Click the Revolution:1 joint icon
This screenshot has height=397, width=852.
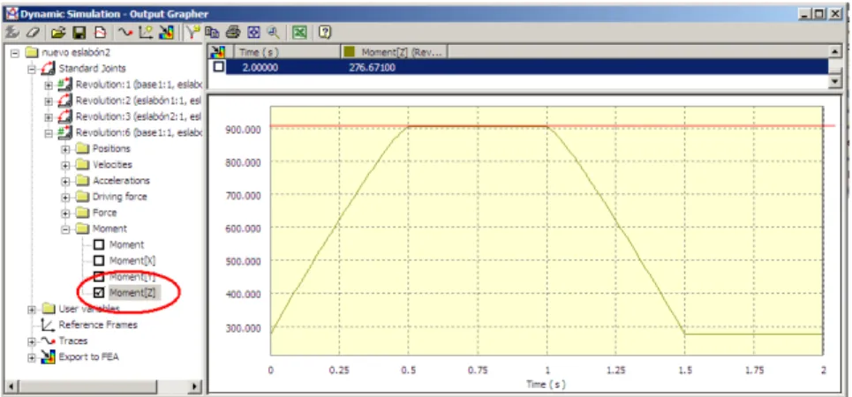tap(64, 84)
